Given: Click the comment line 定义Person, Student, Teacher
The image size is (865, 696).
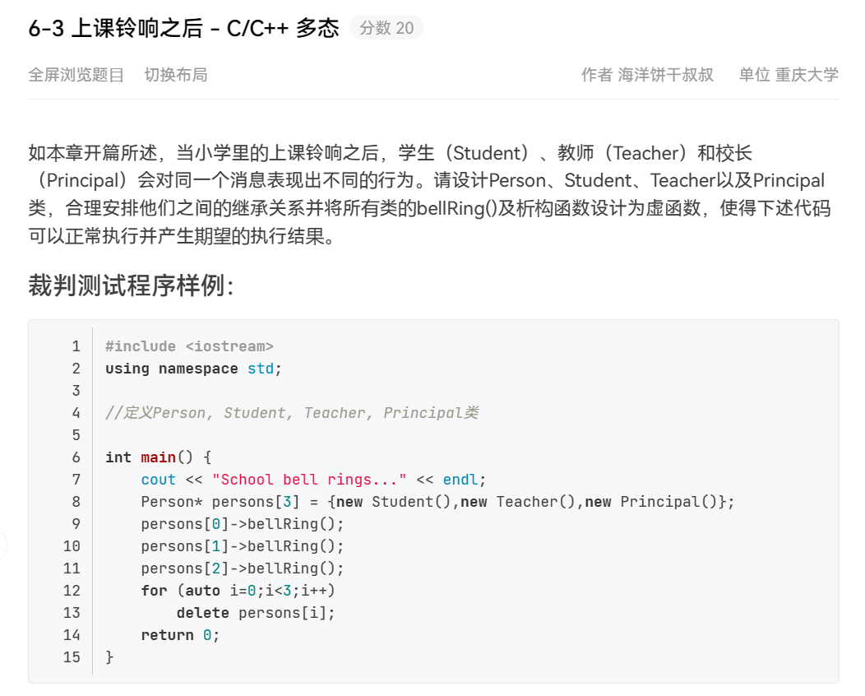Looking at the screenshot, I should coord(291,413).
